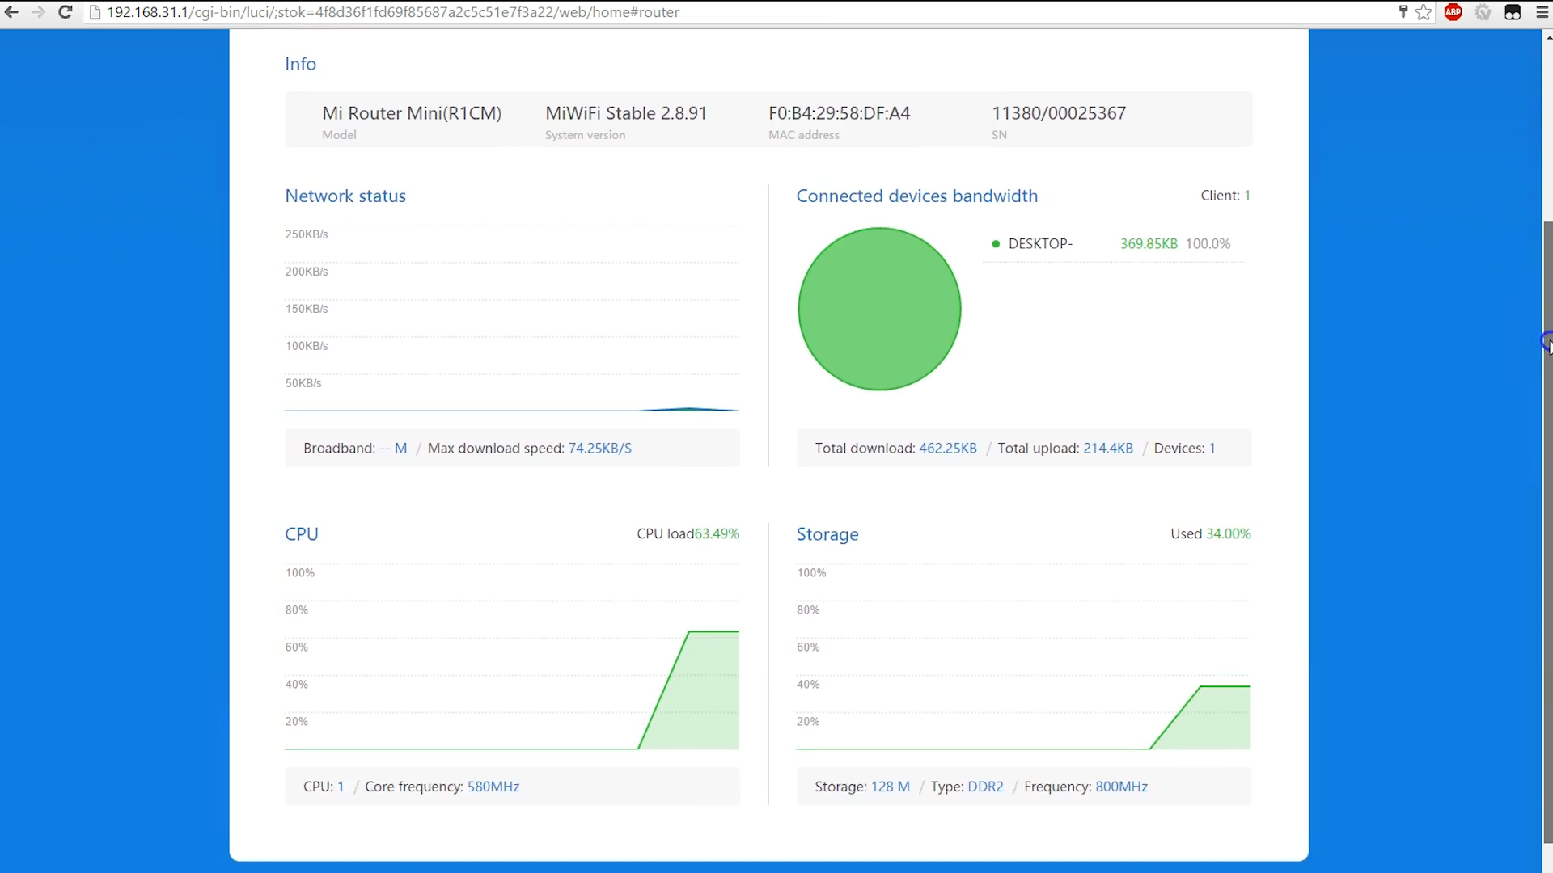The height and width of the screenshot is (873, 1553).
Task: Click the router MAC address text
Action: coord(839,113)
